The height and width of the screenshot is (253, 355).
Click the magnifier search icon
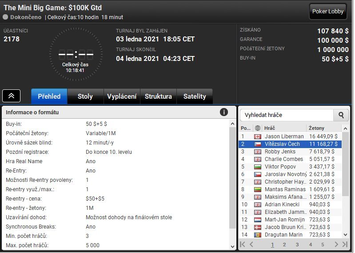(x=341, y=115)
